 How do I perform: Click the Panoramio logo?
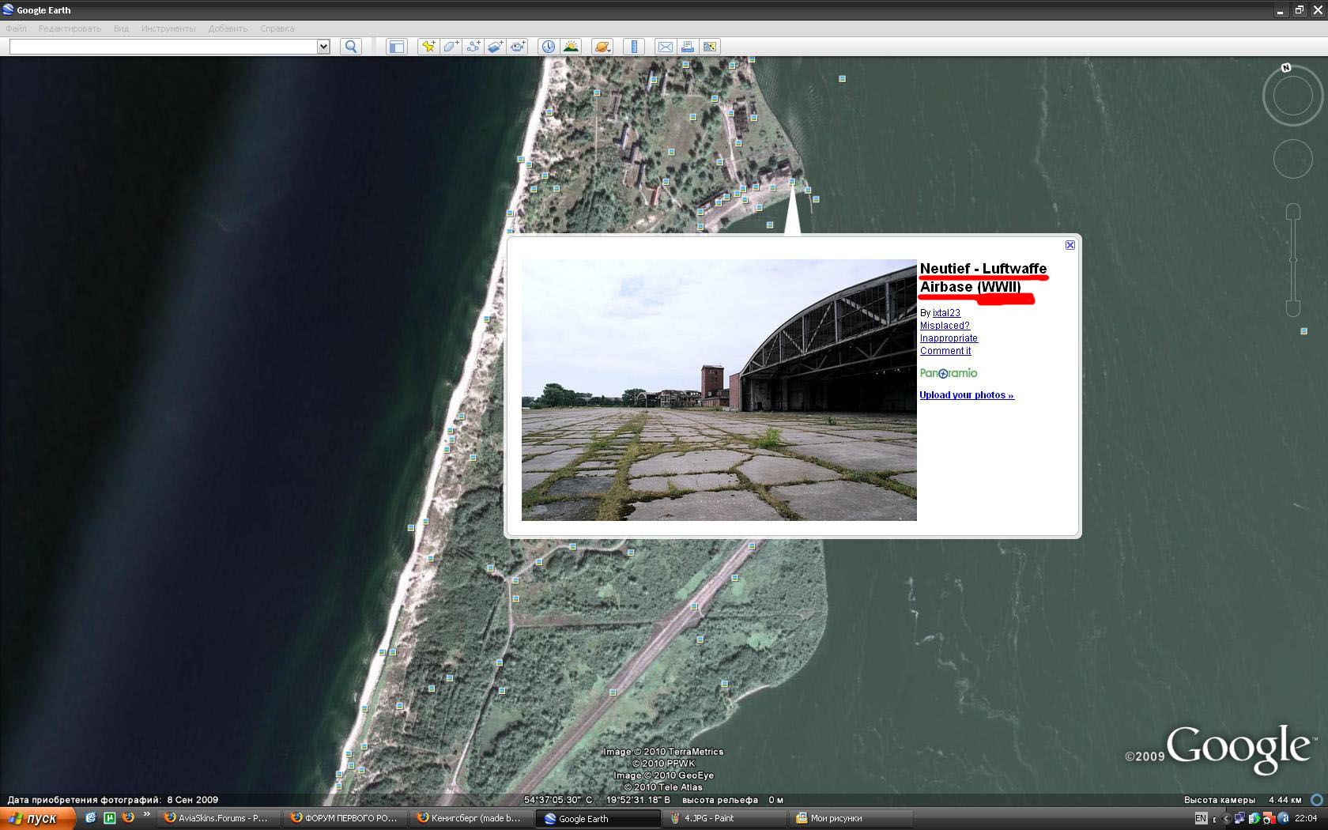[949, 373]
